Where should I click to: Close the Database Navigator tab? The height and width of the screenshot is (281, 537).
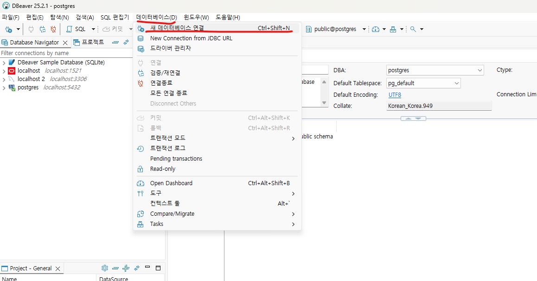(65, 43)
